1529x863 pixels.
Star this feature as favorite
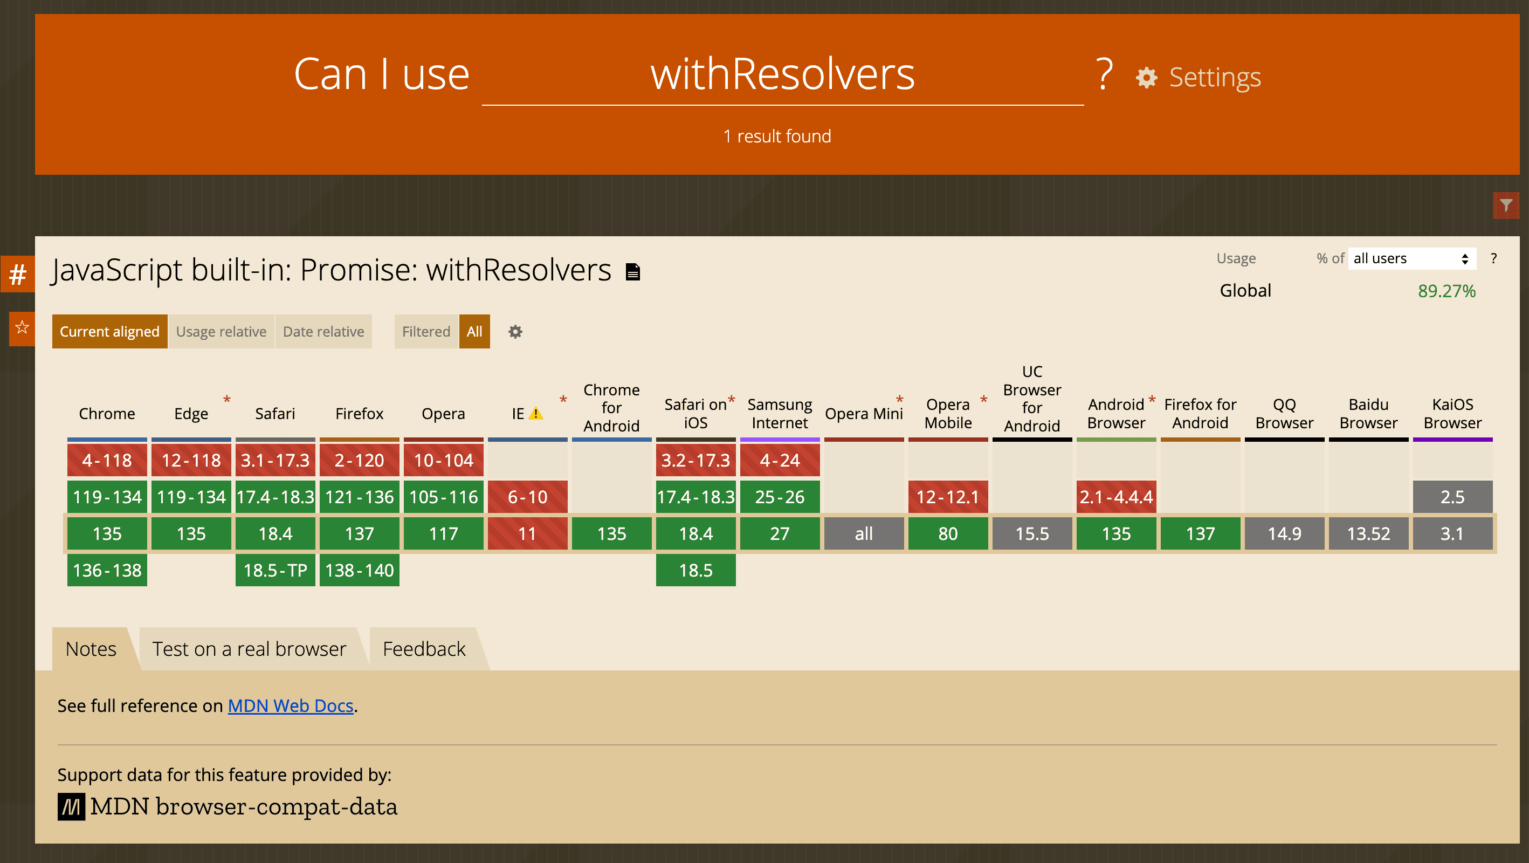(x=22, y=327)
